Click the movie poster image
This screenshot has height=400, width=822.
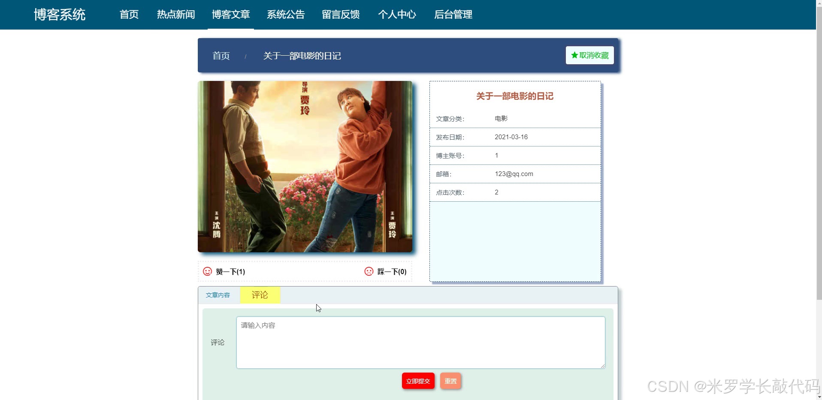(x=305, y=167)
